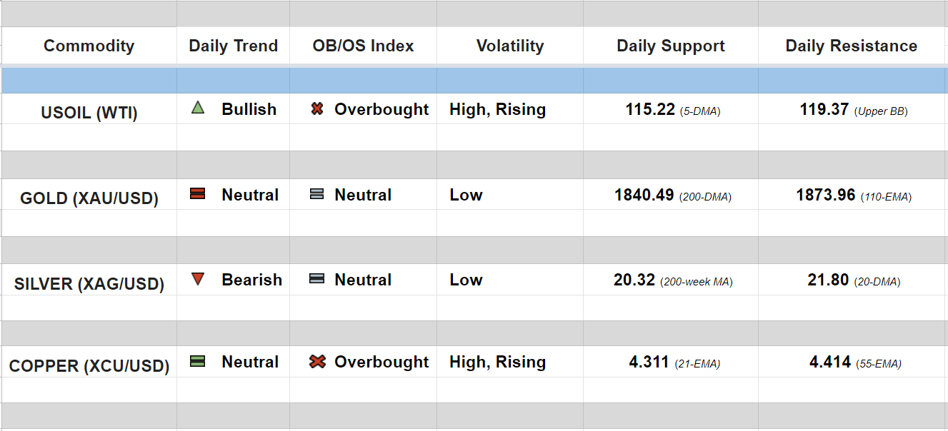948x431 pixels.
Task: Click the Gold daily support value 1840.49
Action: click(644, 195)
